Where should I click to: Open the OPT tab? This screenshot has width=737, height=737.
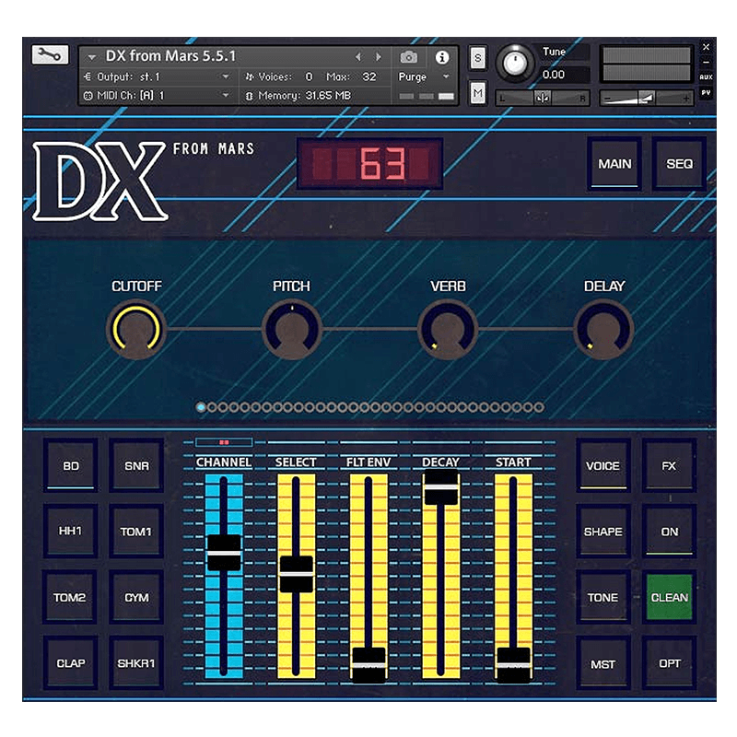[x=670, y=662]
